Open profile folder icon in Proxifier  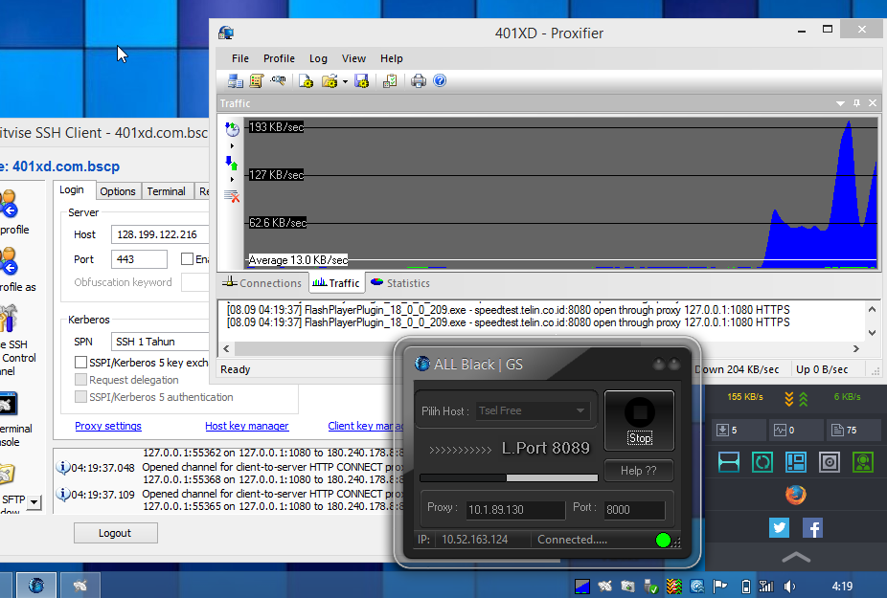click(x=330, y=80)
